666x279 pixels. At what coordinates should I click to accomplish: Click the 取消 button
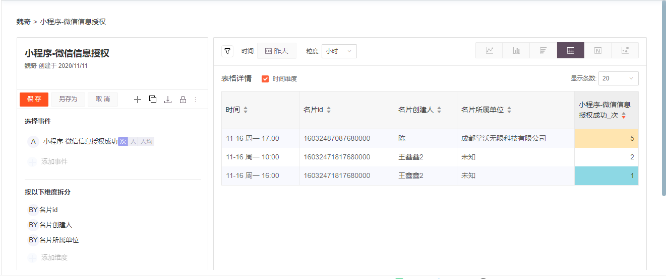click(103, 99)
